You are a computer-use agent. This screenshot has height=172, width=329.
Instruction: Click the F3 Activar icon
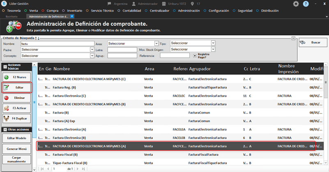(x=7, y=108)
